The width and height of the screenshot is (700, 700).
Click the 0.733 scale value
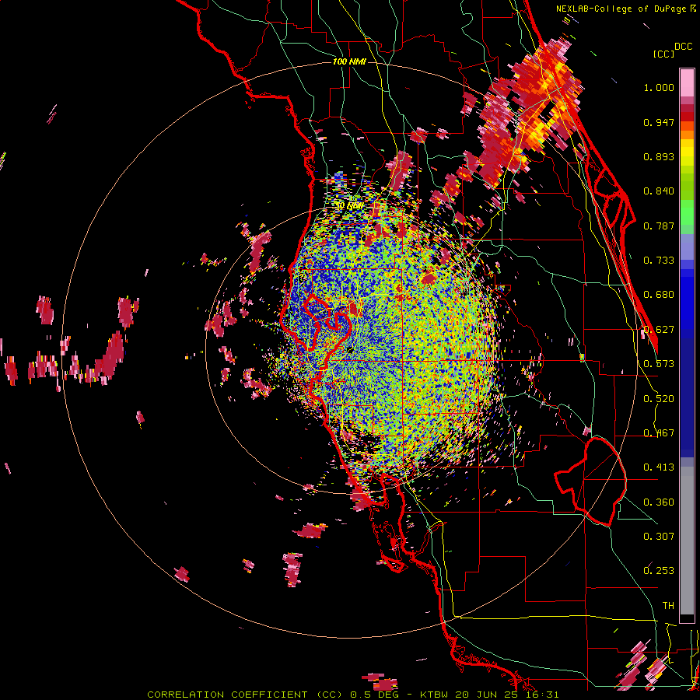tap(659, 261)
